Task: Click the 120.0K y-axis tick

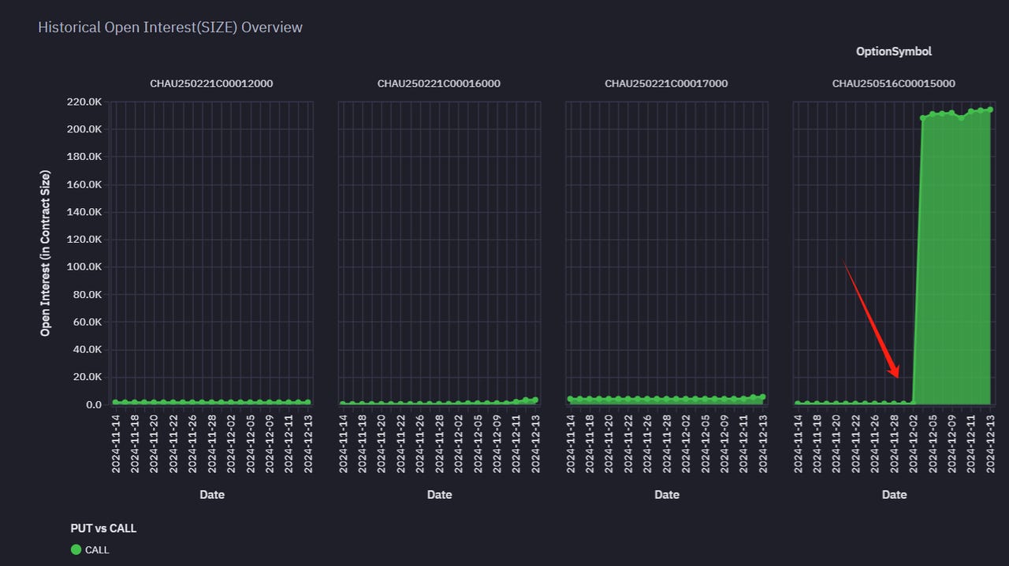Action: (x=83, y=240)
